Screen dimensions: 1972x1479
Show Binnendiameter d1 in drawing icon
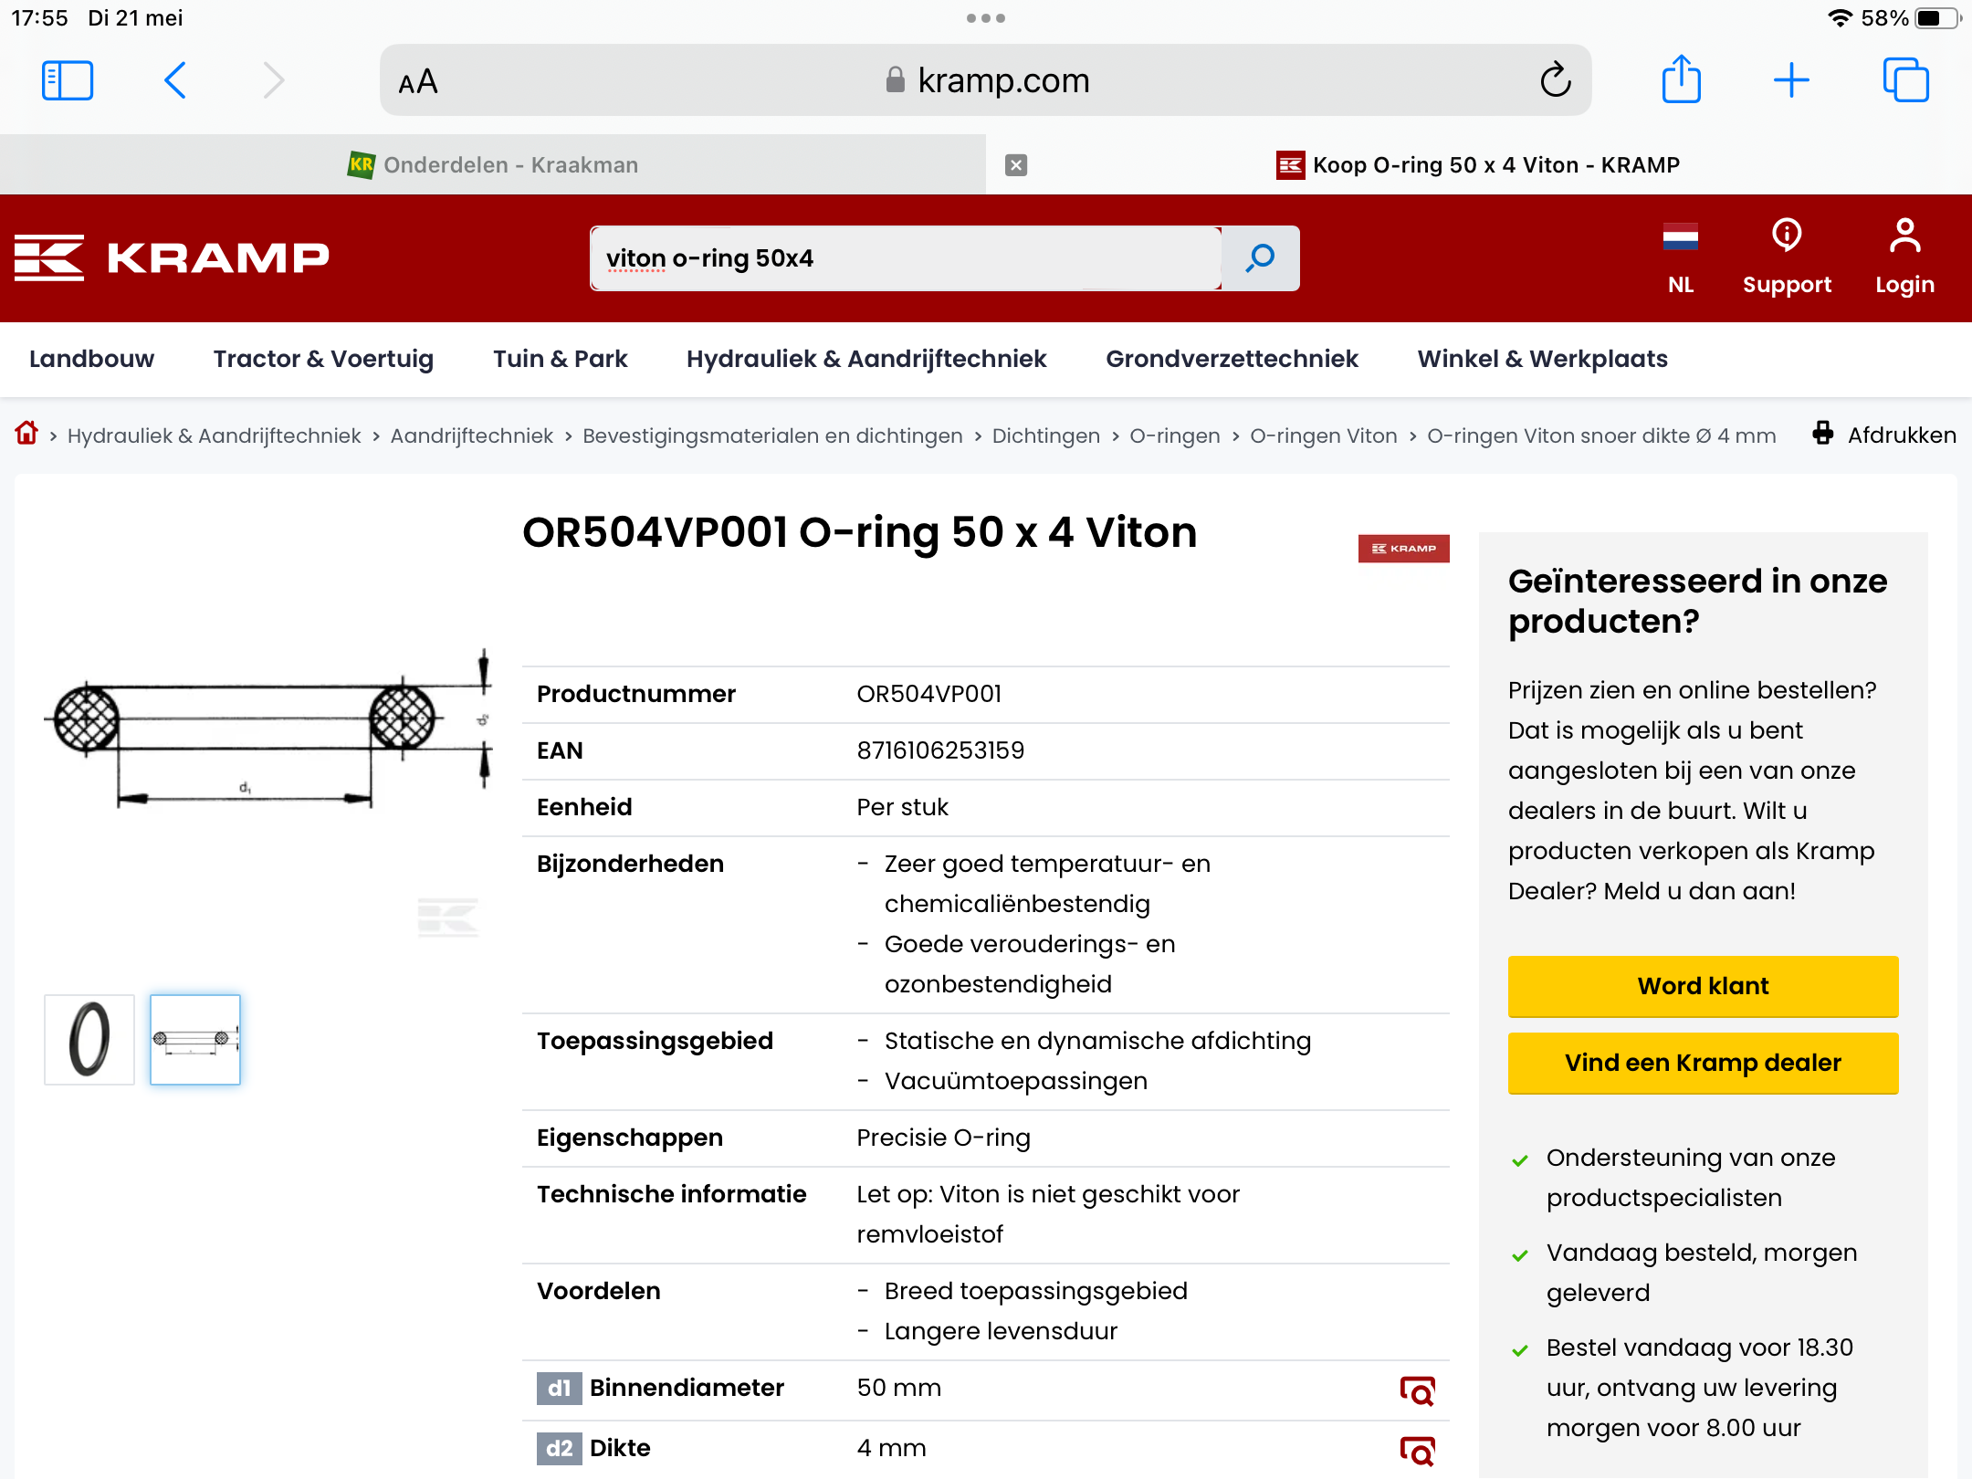coord(1417,1390)
